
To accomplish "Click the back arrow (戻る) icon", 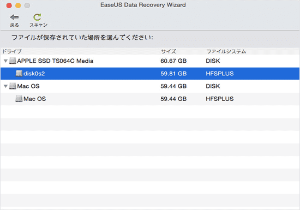I will click(14, 17).
